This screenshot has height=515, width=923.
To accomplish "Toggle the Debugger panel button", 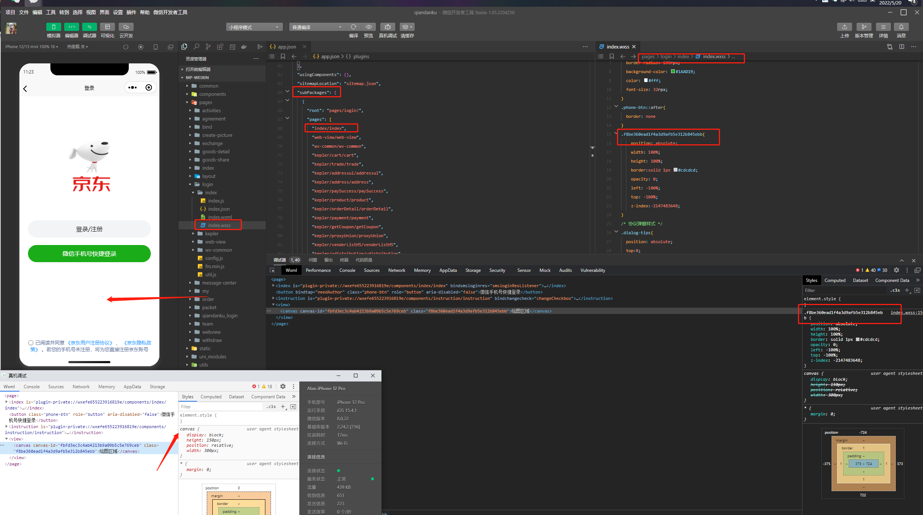I will pos(89,27).
